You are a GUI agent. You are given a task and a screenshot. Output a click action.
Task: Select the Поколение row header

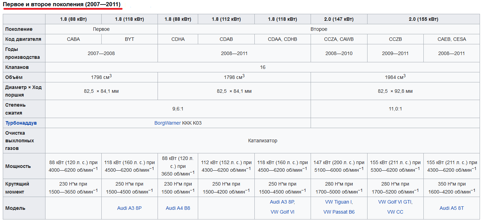tap(24, 29)
